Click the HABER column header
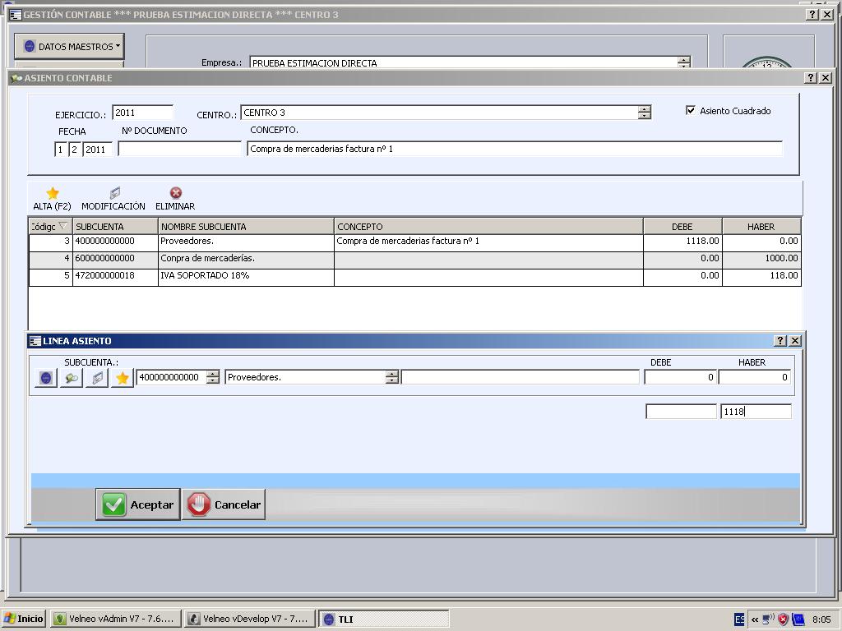Image resolution: width=842 pixels, height=631 pixels. [761, 227]
